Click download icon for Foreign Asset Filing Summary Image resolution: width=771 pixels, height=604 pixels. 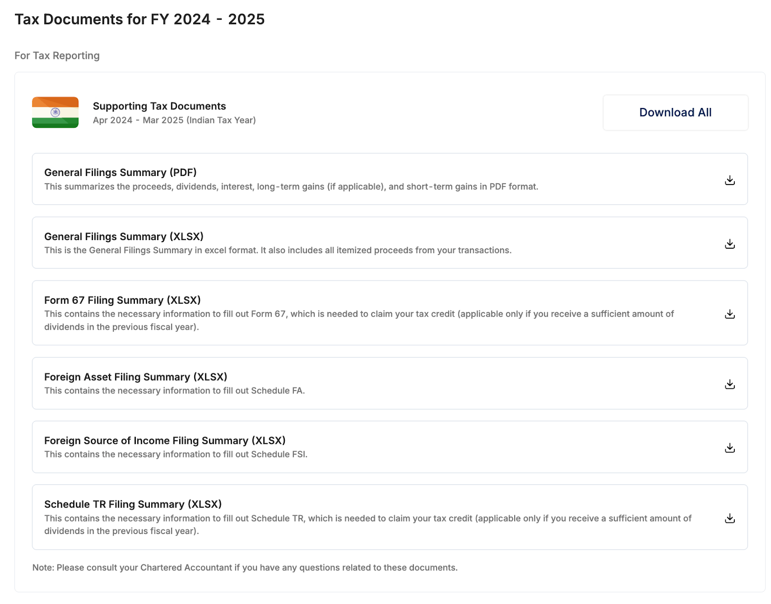730,384
